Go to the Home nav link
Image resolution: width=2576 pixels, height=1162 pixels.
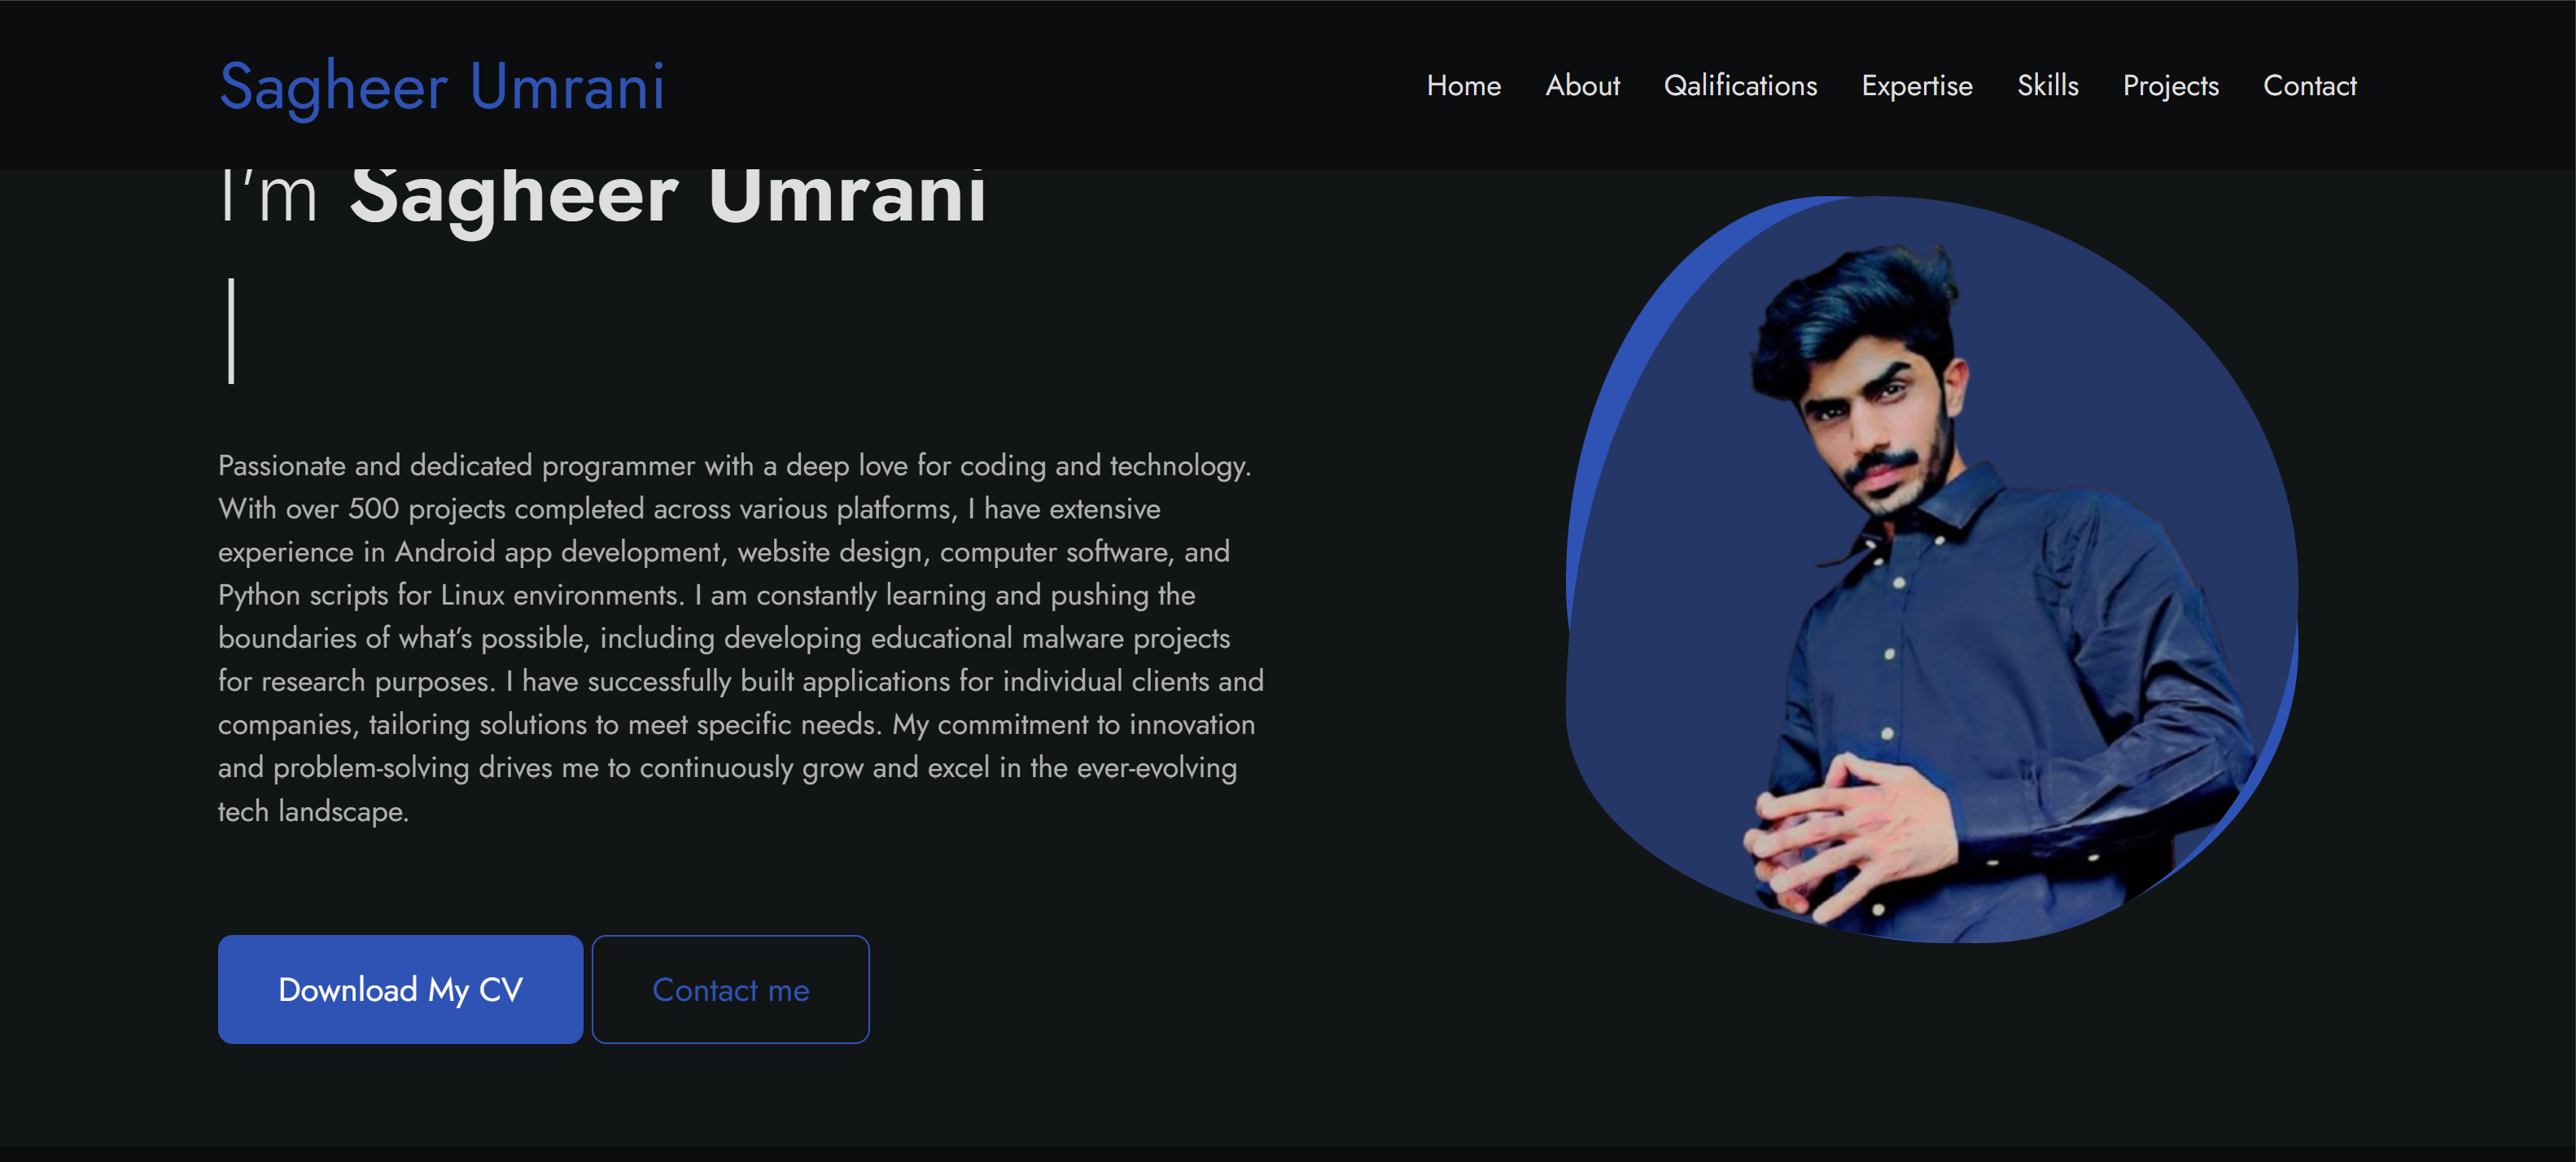tap(1463, 86)
